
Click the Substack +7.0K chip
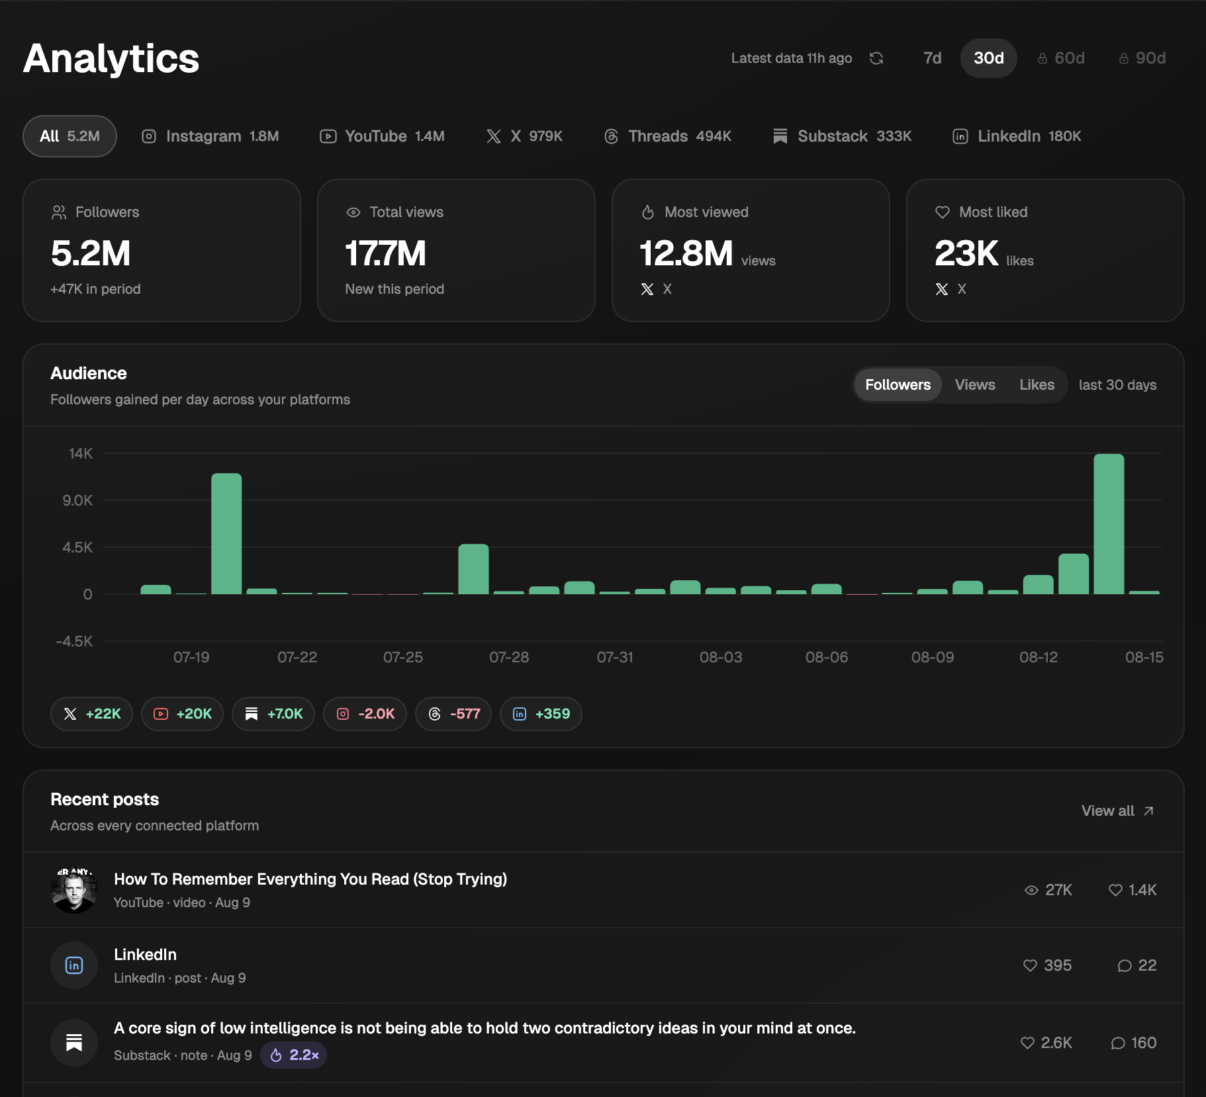click(x=273, y=714)
